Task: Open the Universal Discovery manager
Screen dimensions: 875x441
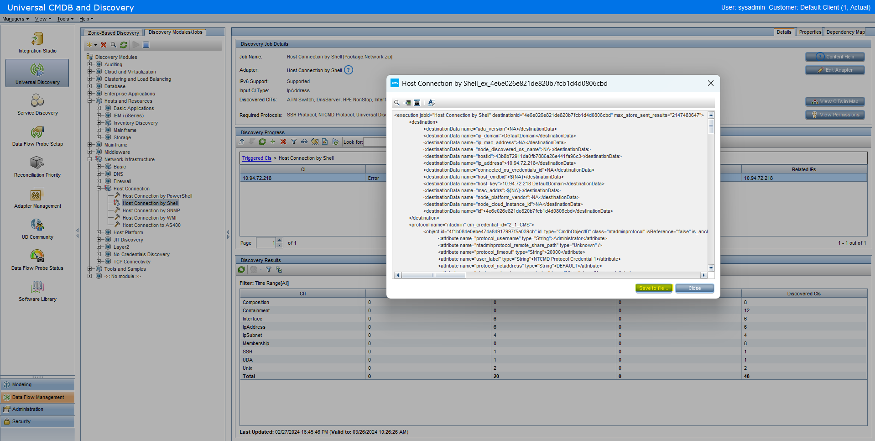Action: (x=37, y=73)
